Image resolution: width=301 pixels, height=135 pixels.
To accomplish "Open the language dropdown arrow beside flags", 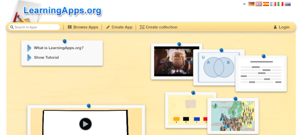I will coord(244,4).
